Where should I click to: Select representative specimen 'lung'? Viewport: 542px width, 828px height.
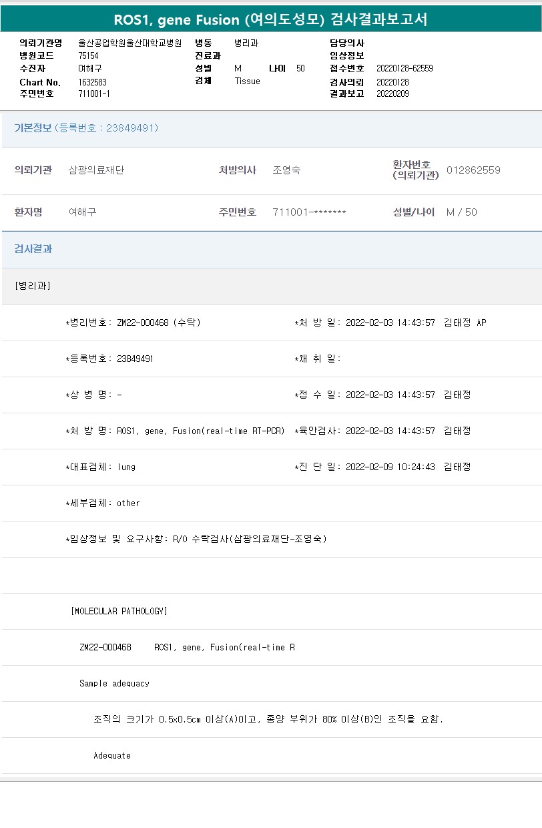(126, 467)
